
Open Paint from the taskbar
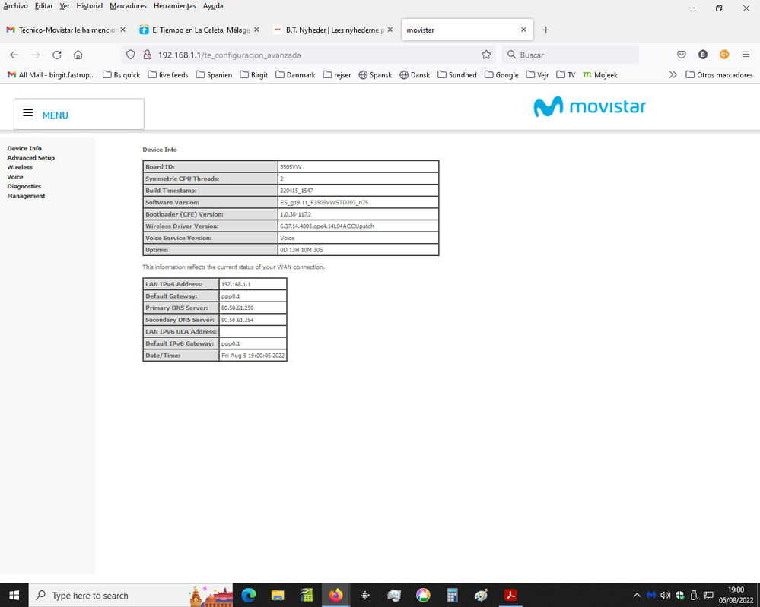click(481, 595)
